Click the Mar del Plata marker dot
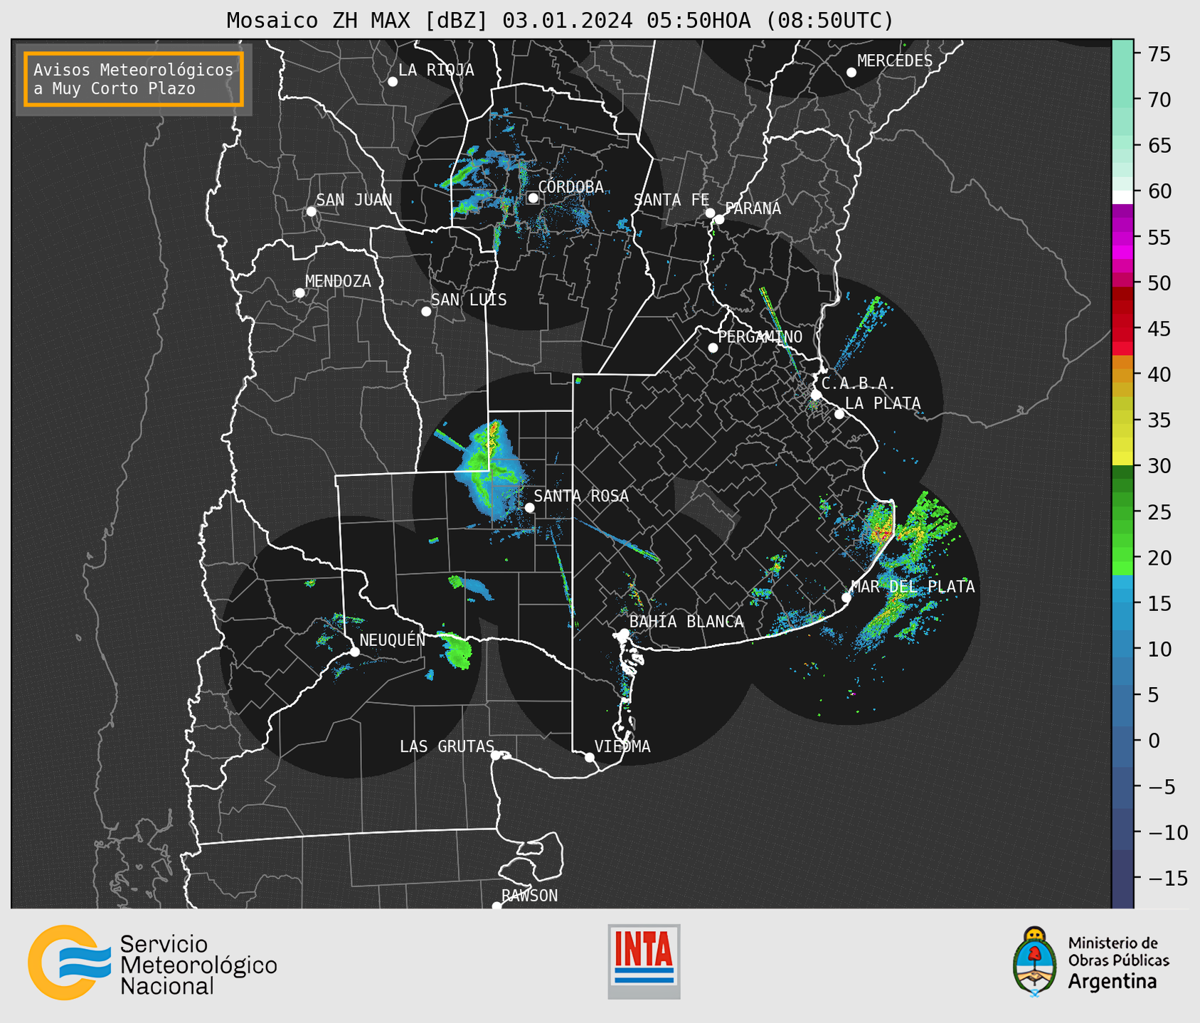 coord(846,598)
